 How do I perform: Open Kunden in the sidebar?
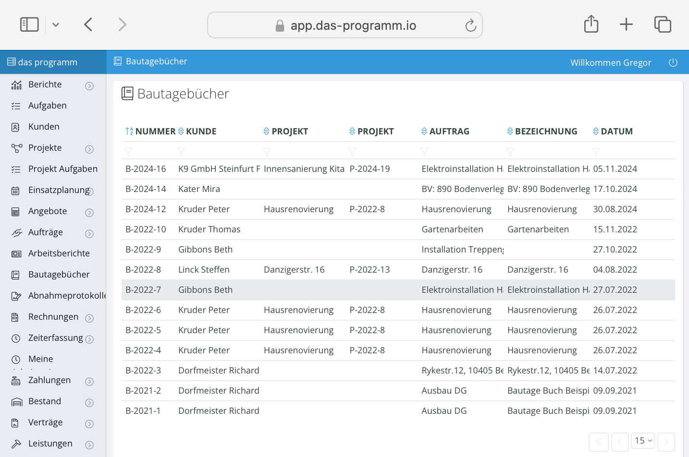coord(44,127)
